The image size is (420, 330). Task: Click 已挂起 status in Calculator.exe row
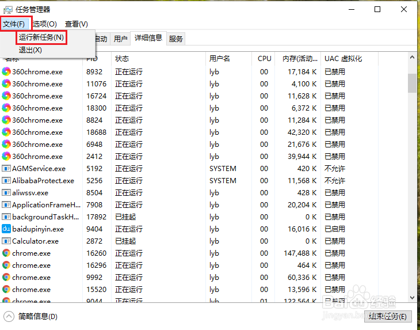click(125, 241)
